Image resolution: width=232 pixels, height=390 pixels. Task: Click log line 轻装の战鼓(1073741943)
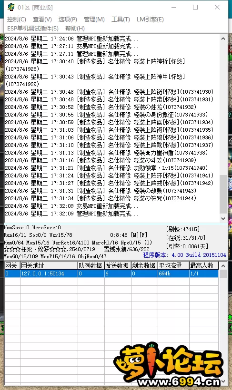click(x=101, y=191)
